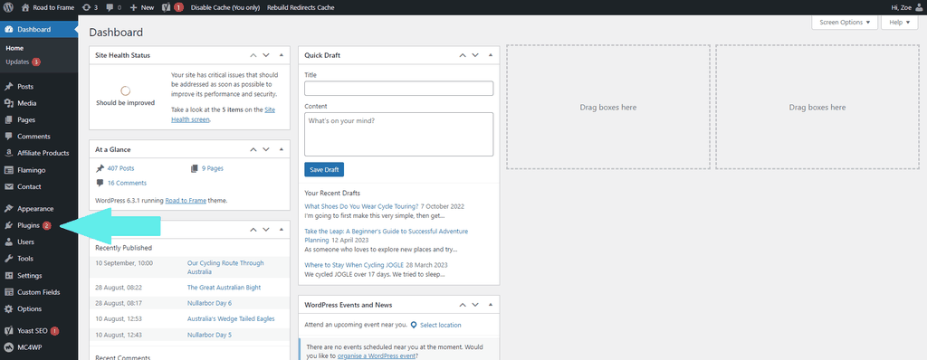This screenshot has width=927, height=360.
Task: Open the Appearance menu
Action: tap(35, 209)
